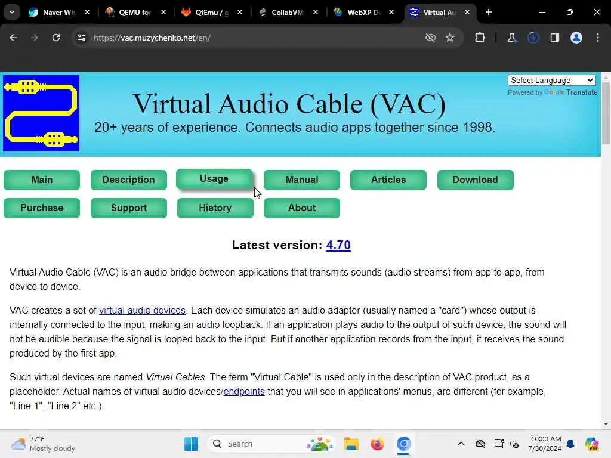Open the Description page button
The height and width of the screenshot is (458, 611).
click(x=129, y=180)
